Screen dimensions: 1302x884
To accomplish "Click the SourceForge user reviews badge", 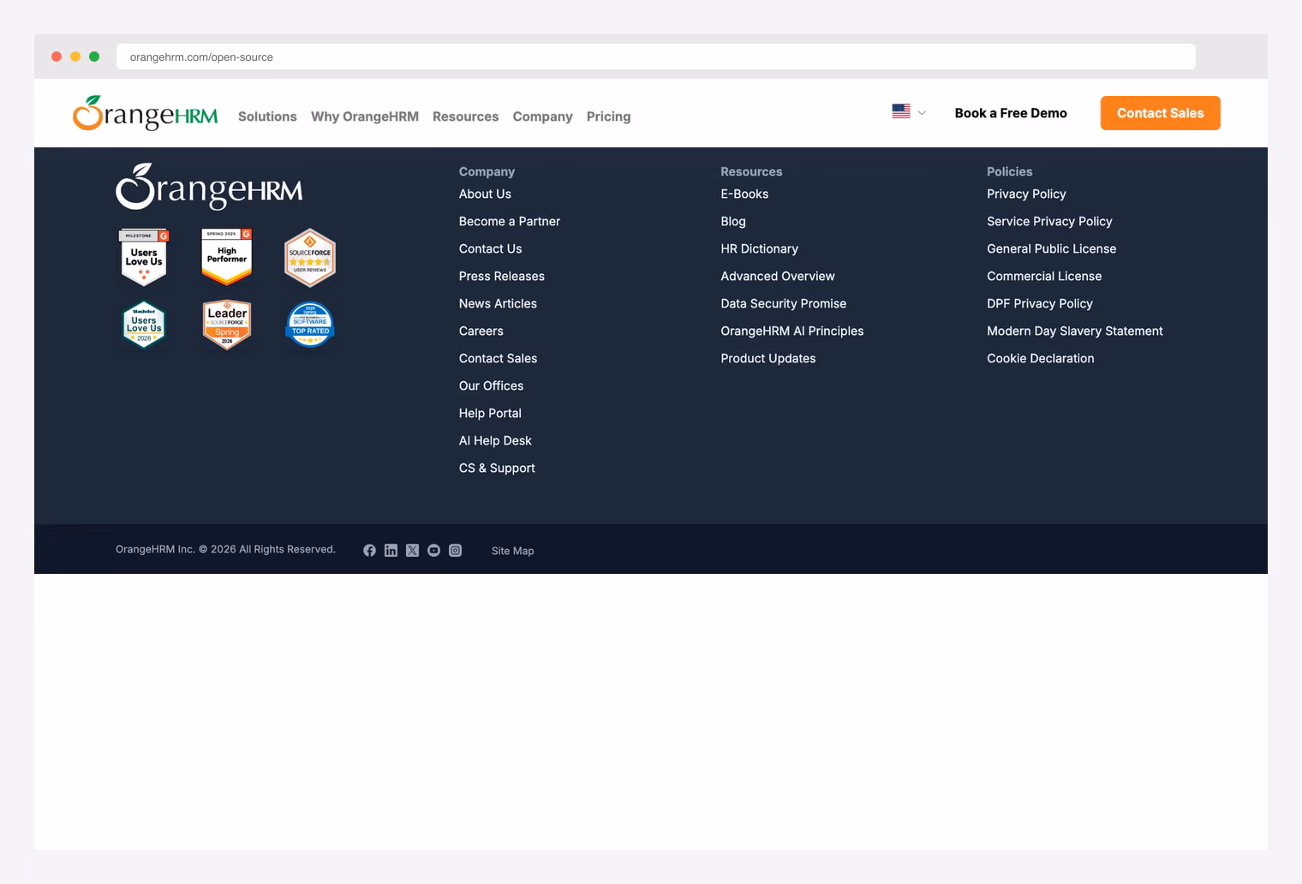I will (310, 257).
